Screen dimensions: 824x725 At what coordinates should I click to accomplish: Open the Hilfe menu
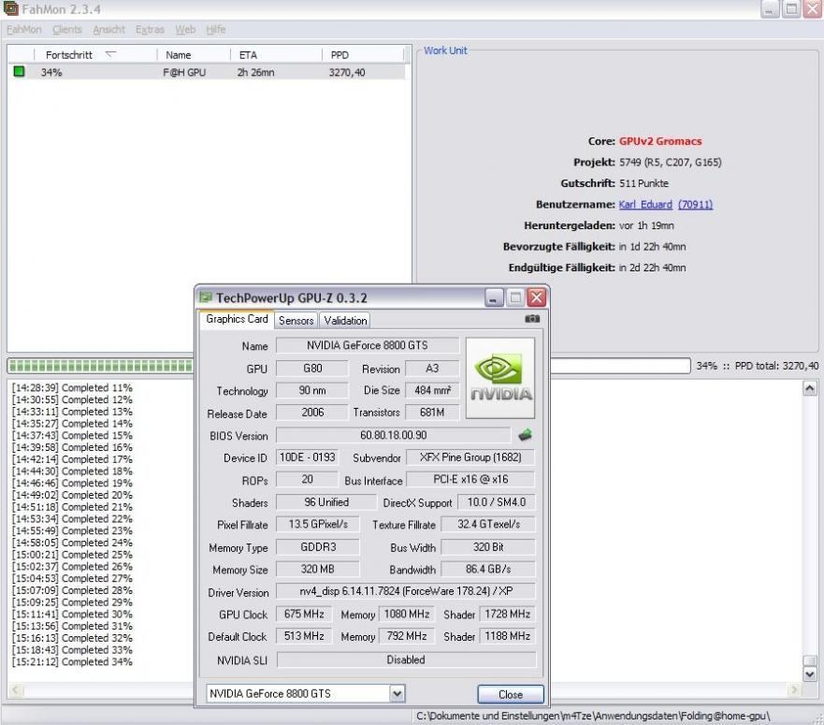215,29
